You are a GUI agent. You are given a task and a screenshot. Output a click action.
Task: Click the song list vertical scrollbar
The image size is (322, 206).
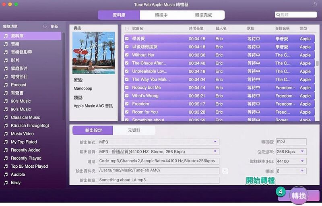(x=317, y=63)
